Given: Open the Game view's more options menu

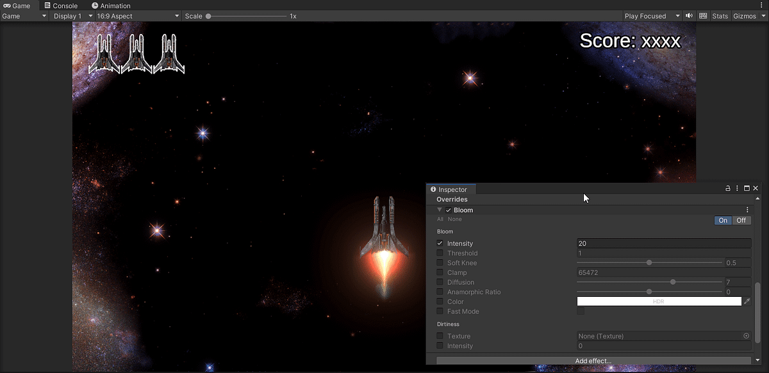Looking at the screenshot, I should tap(761, 5).
